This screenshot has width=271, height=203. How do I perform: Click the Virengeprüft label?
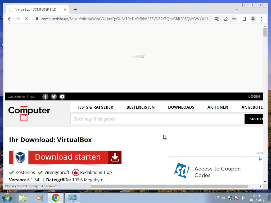click(57, 172)
